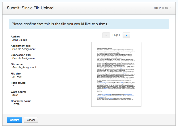Click the Submit: Single File Upload heading

30,8
